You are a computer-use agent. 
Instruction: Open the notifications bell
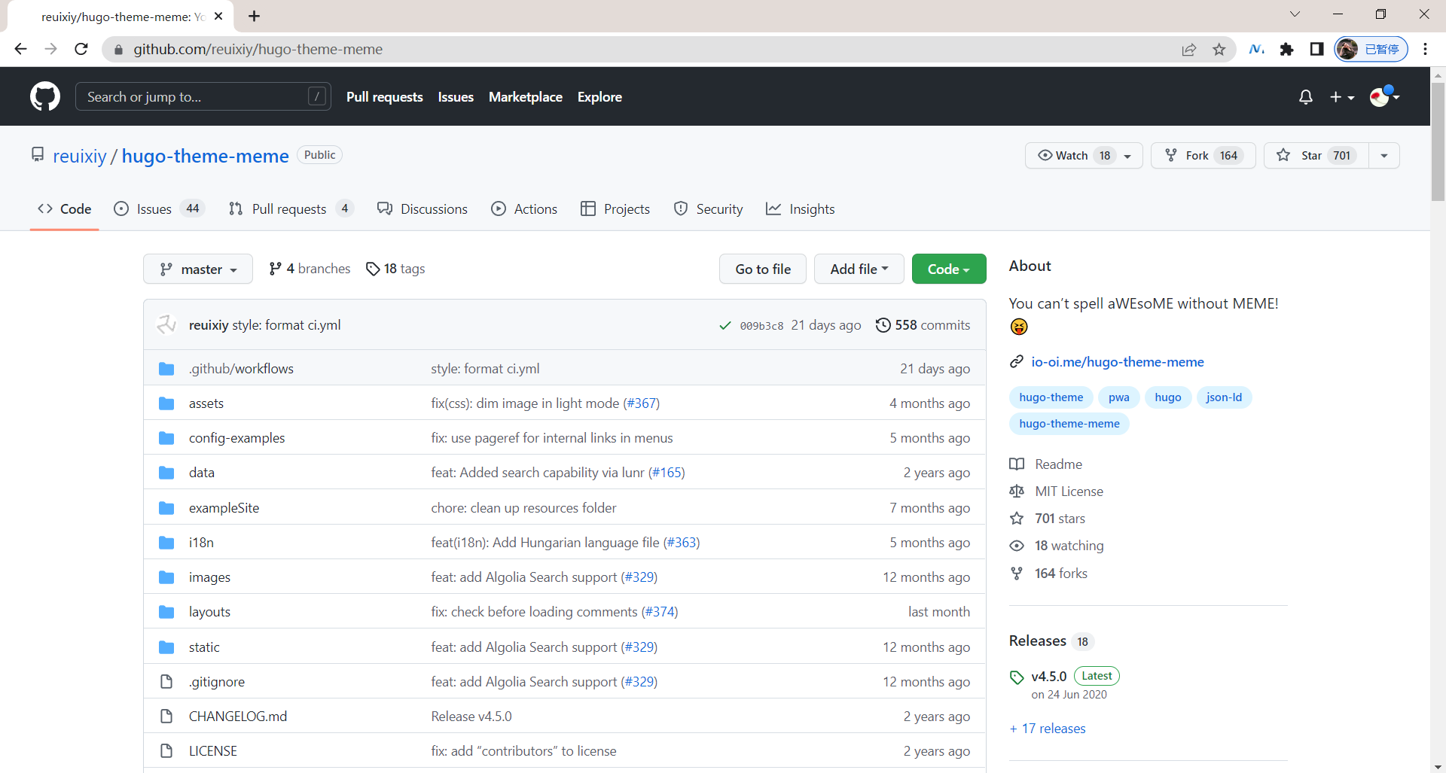[1306, 97]
